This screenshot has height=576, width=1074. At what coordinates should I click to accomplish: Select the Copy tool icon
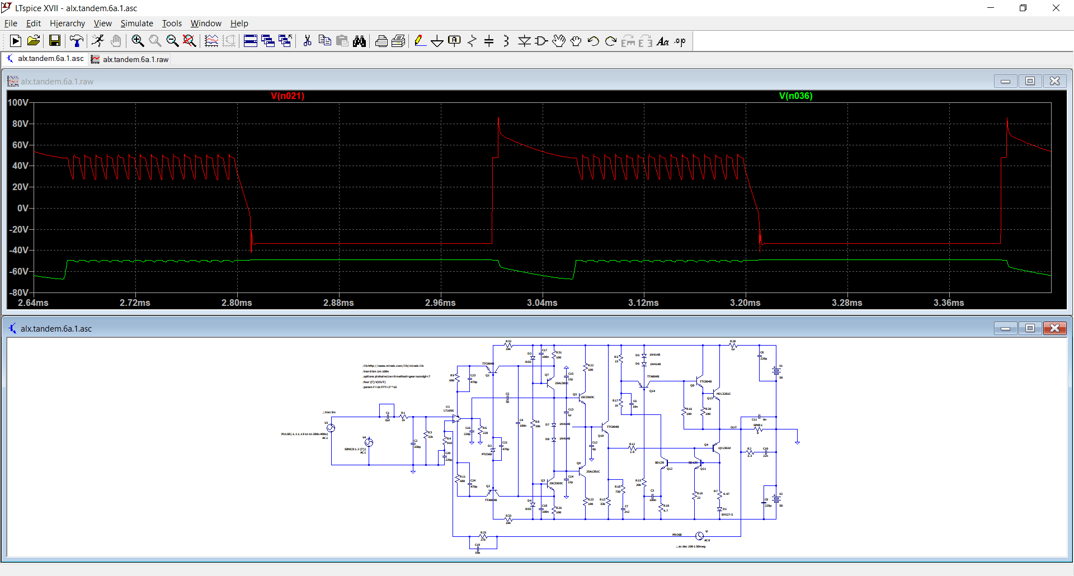click(324, 41)
